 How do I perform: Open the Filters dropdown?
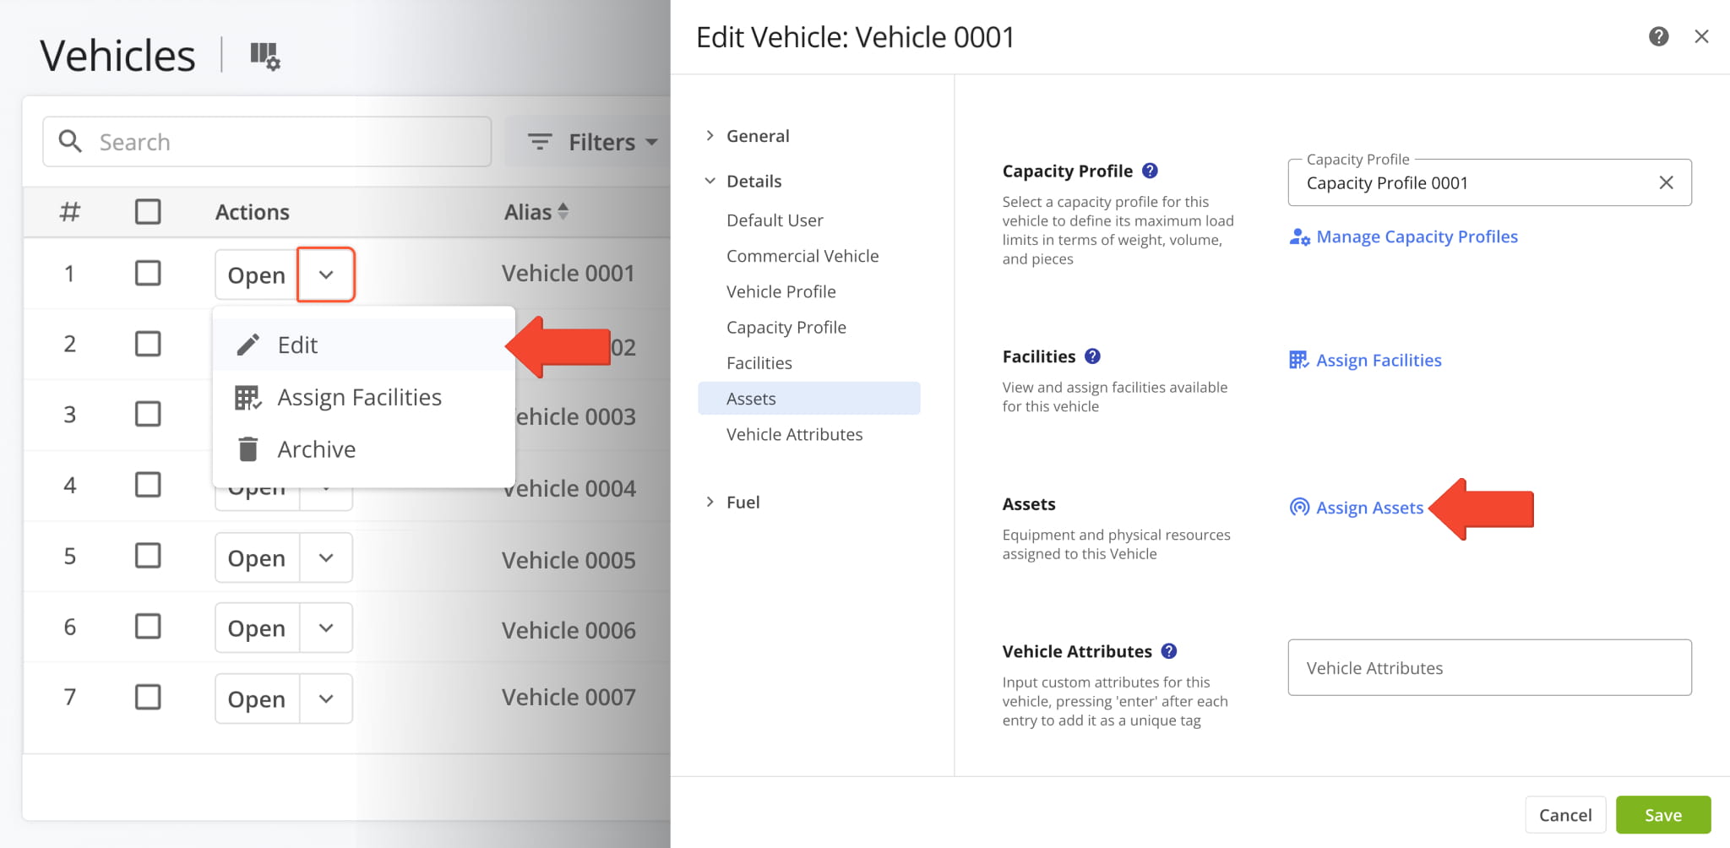[x=591, y=142]
